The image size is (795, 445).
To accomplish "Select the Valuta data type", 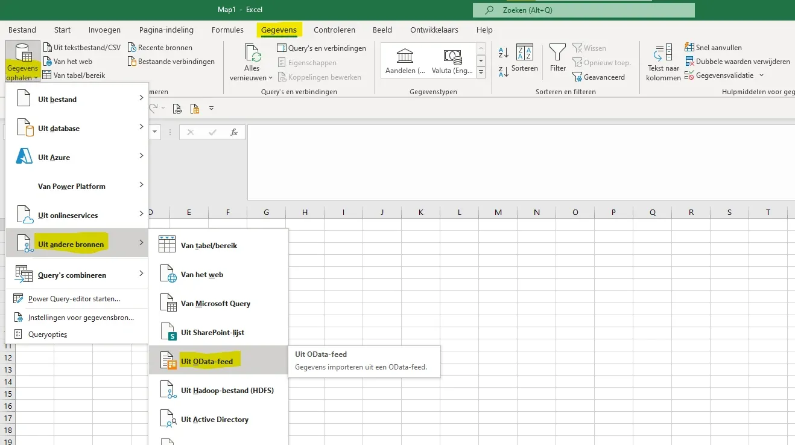I will tap(452, 62).
